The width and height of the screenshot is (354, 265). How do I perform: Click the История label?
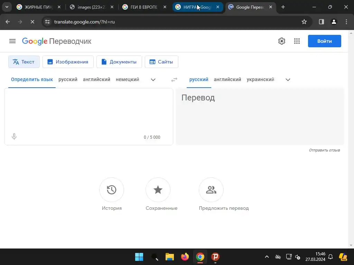coord(112,208)
